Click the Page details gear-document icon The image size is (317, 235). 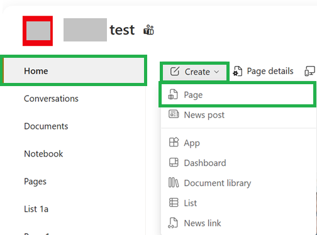(238, 71)
